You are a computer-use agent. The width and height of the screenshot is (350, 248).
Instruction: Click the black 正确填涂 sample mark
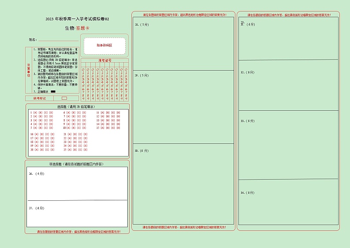click(53, 92)
